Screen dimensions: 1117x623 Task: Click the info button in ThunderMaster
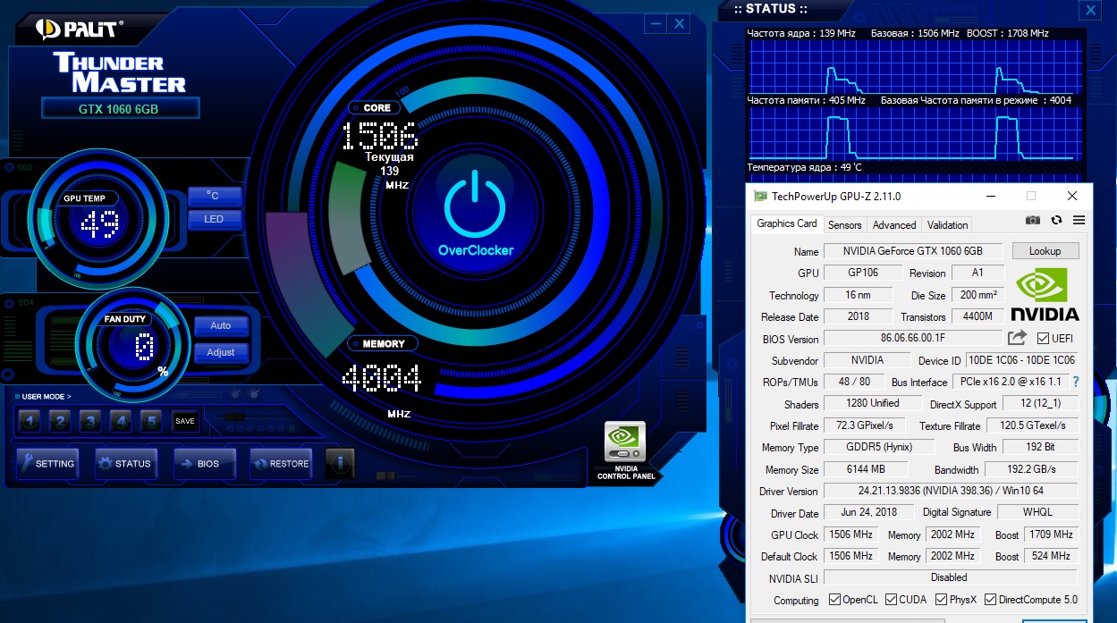pos(340,463)
